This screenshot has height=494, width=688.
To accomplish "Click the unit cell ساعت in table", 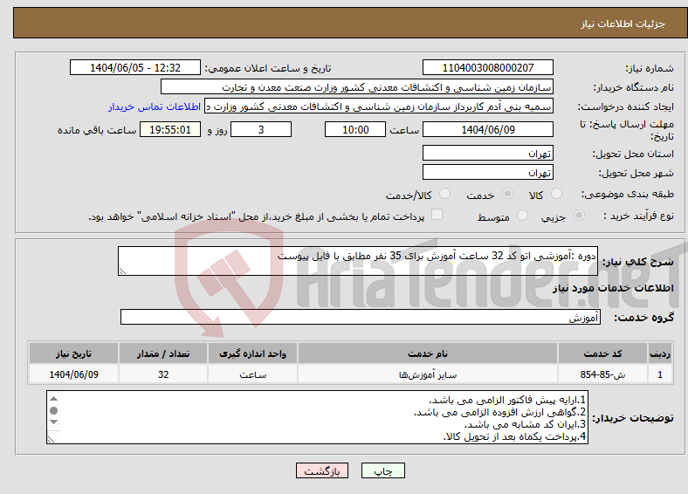I will [x=252, y=374].
